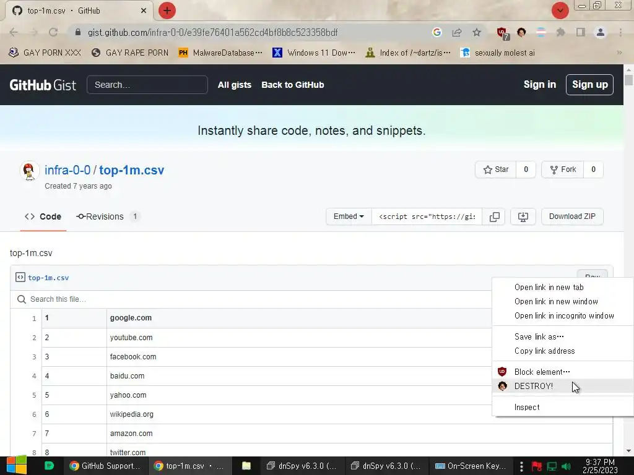Switch to GitHub Support taskbar window
Image resolution: width=634 pixels, height=475 pixels.
[x=105, y=466]
